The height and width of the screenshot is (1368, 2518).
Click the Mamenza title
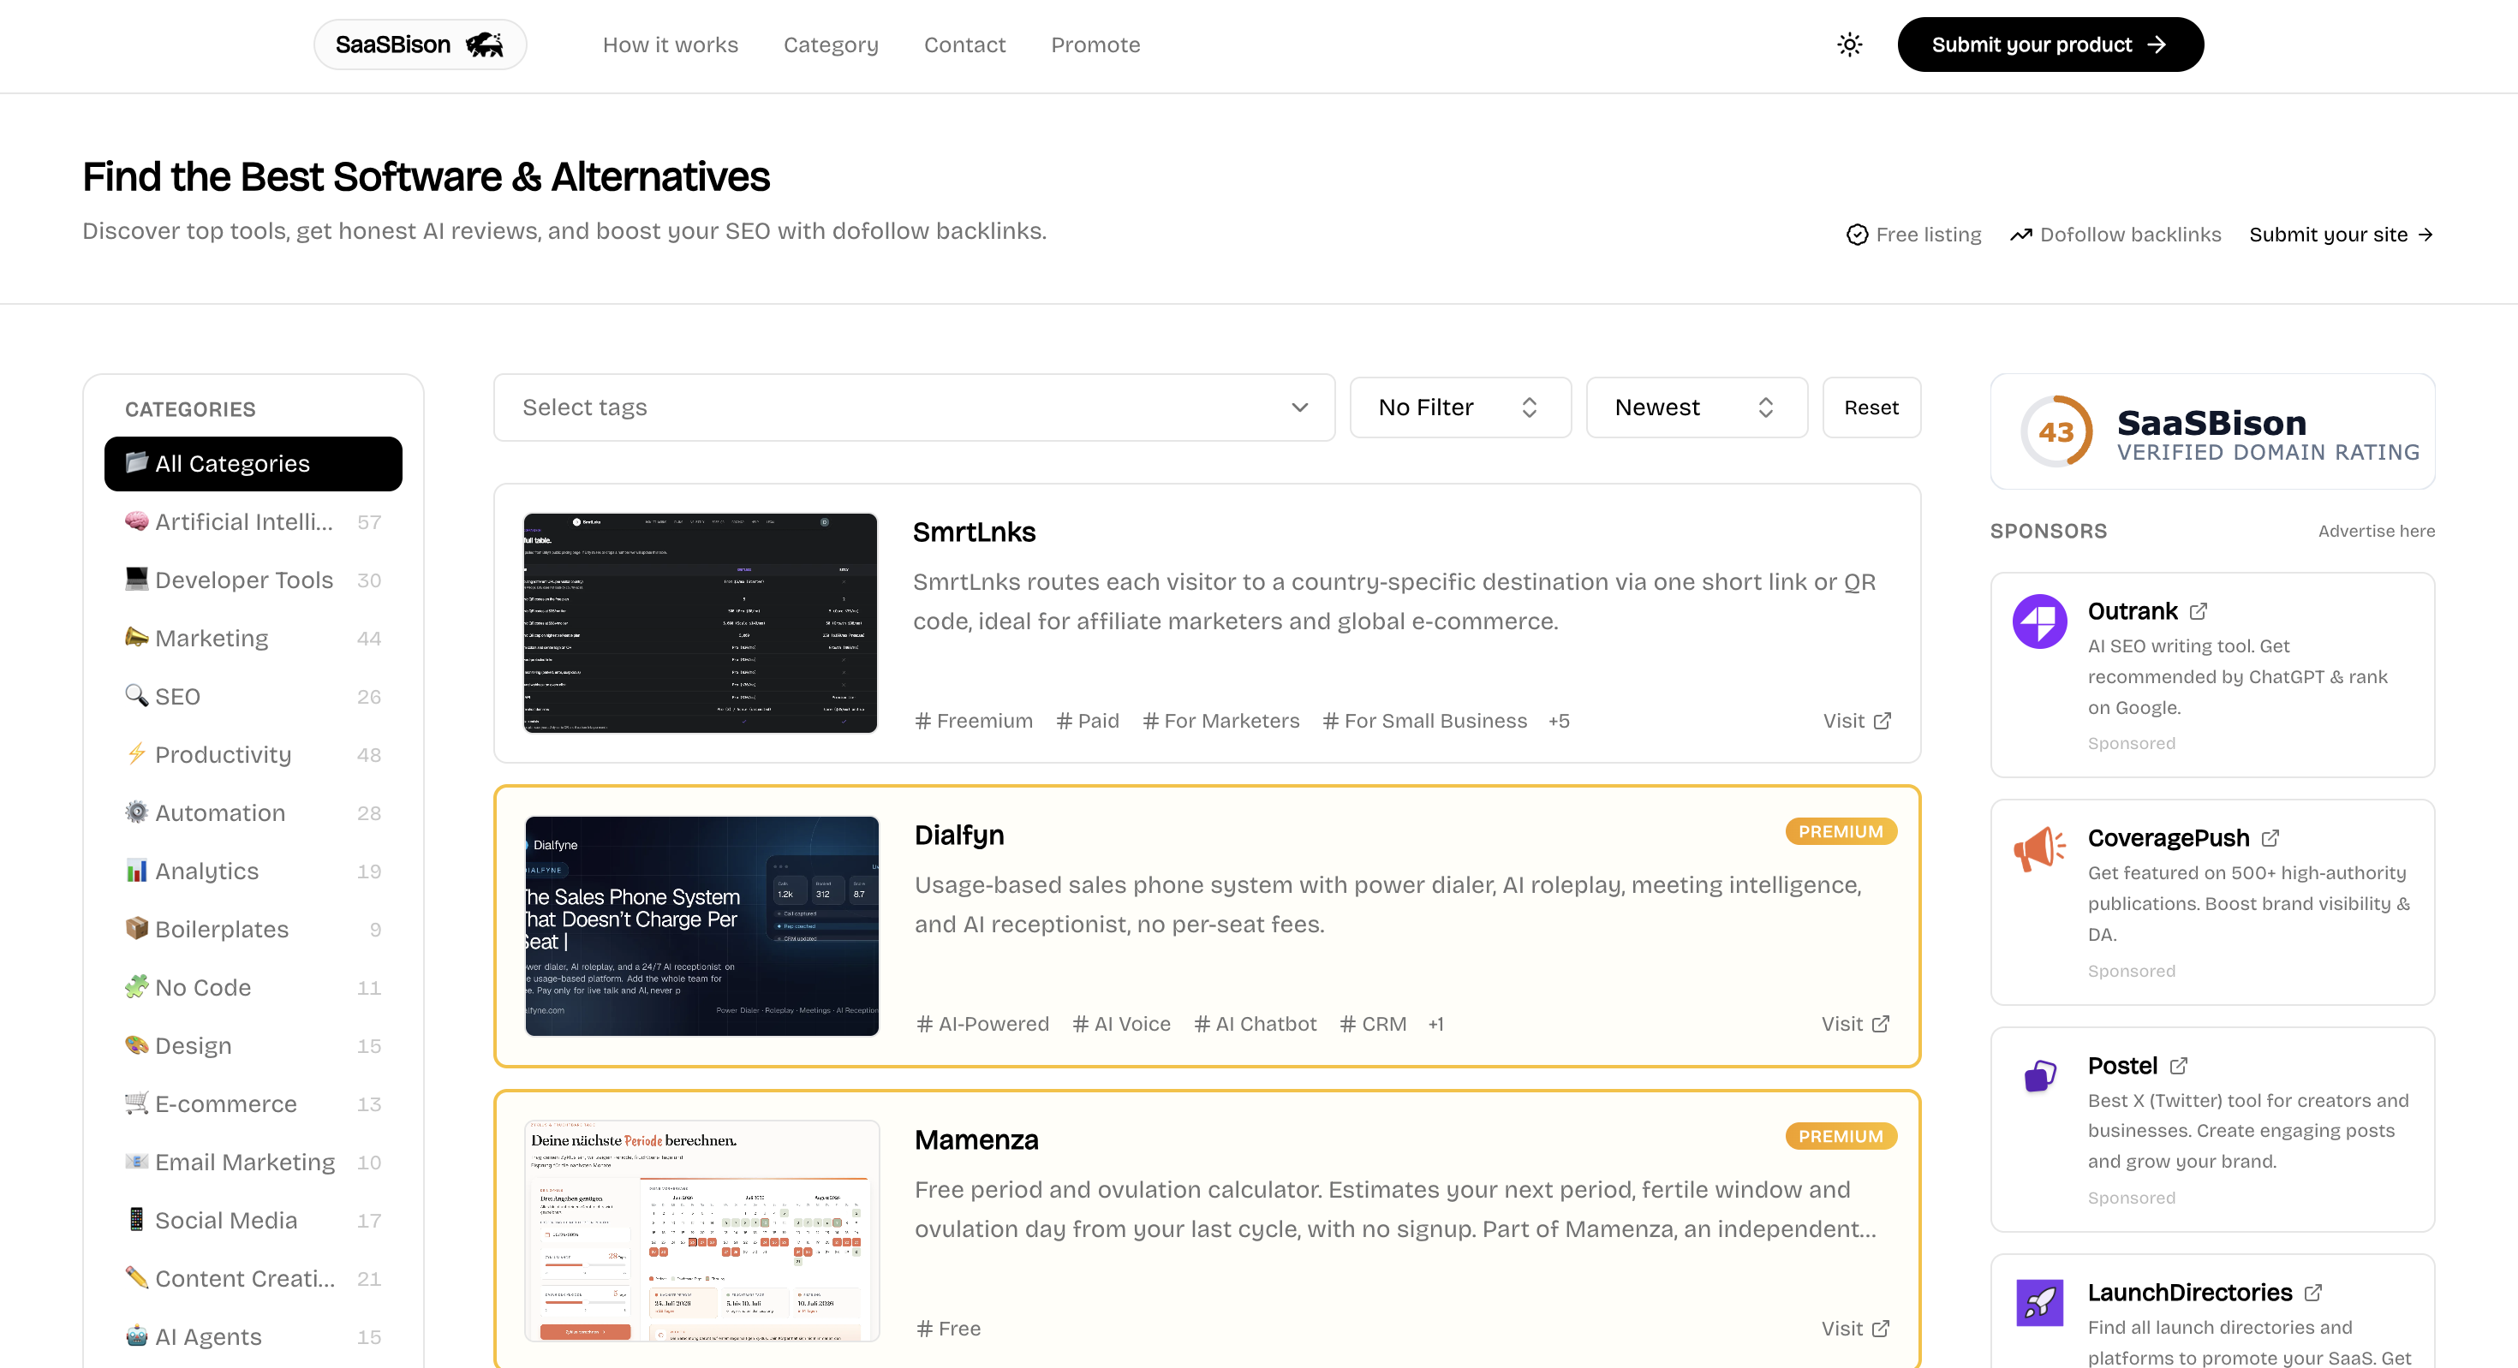click(x=976, y=1139)
